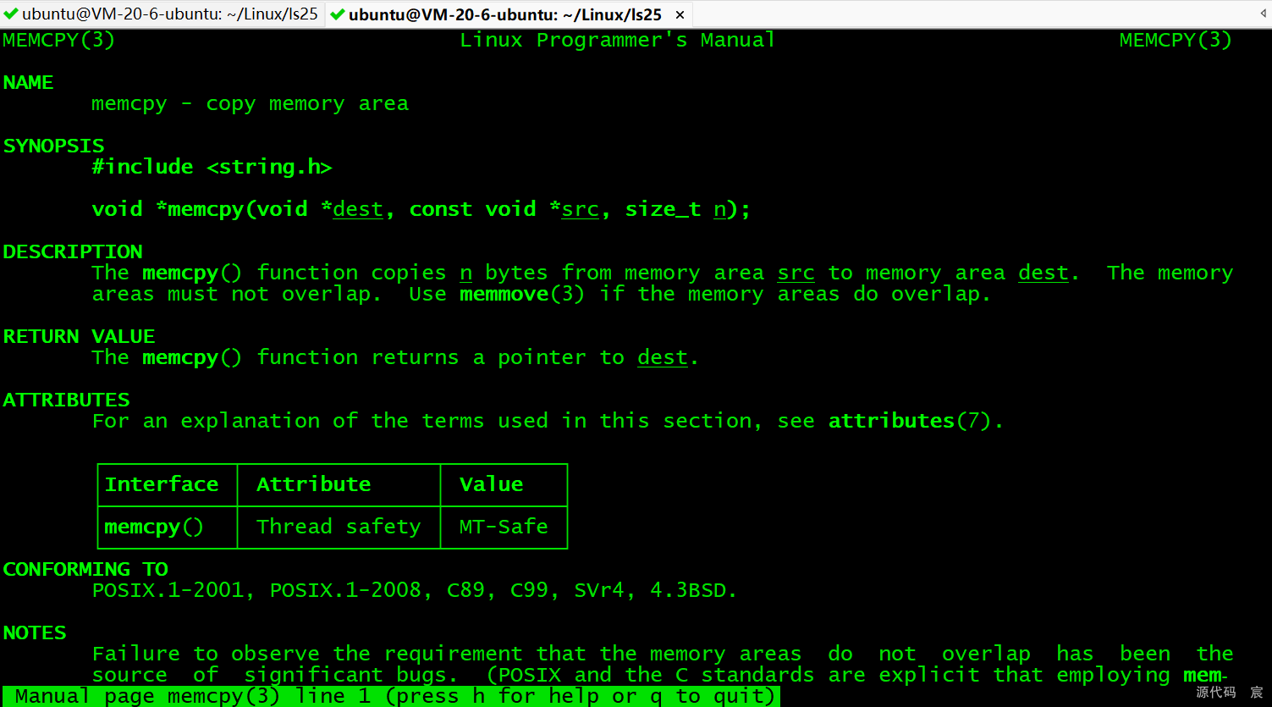Click the '#include <string.h>' line
The height and width of the screenshot is (707, 1272).
(x=212, y=167)
